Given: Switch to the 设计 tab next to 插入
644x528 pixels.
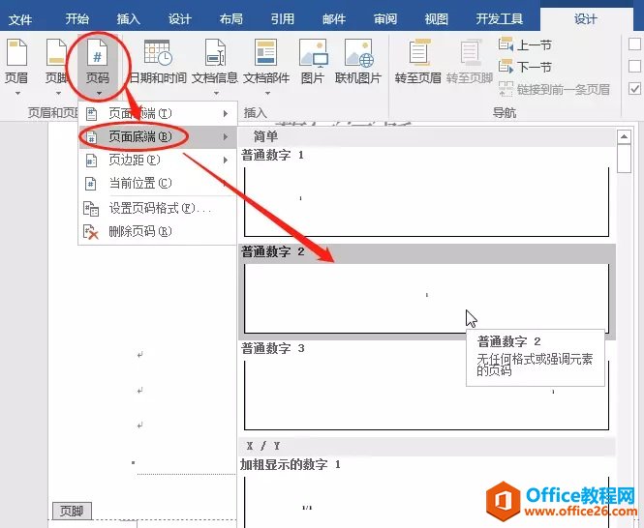Looking at the screenshot, I should (x=179, y=19).
